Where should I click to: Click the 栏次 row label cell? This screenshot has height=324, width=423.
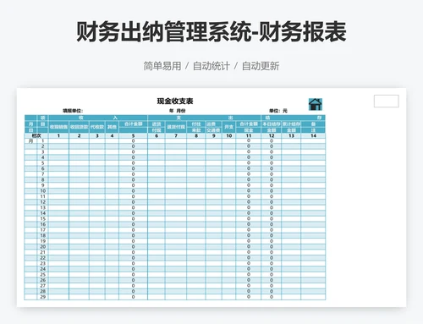[x=36, y=135]
